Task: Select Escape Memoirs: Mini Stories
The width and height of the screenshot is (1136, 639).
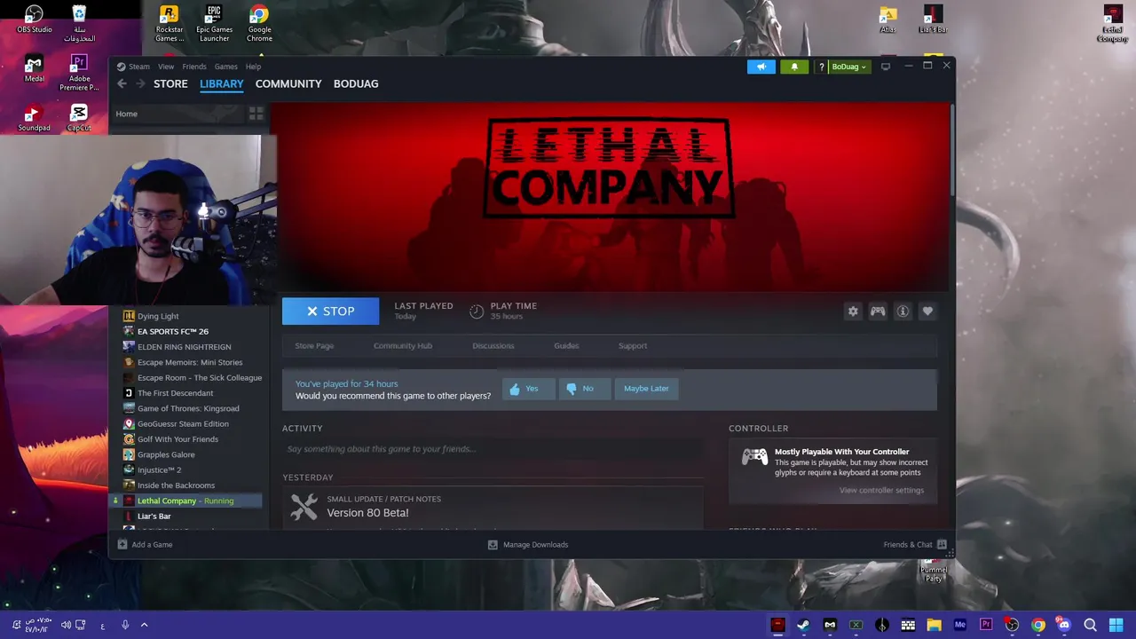Action: point(188,362)
